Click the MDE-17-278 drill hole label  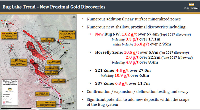(x=48, y=40)
